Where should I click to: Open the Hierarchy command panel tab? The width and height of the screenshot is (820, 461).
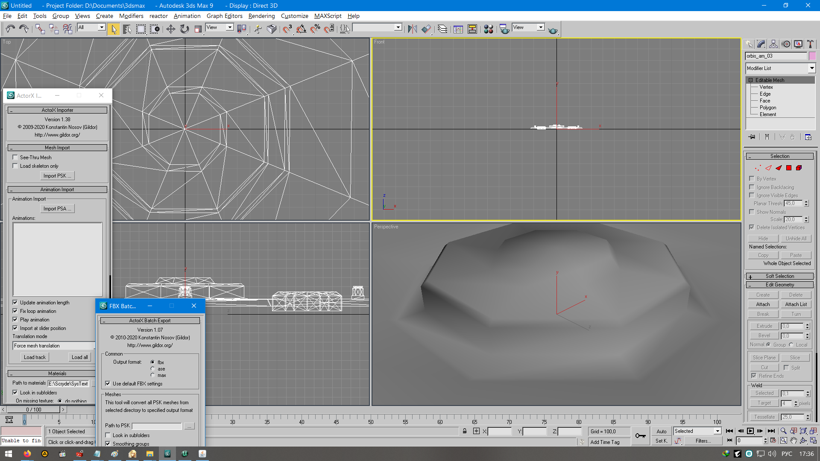tap(773, 44)
